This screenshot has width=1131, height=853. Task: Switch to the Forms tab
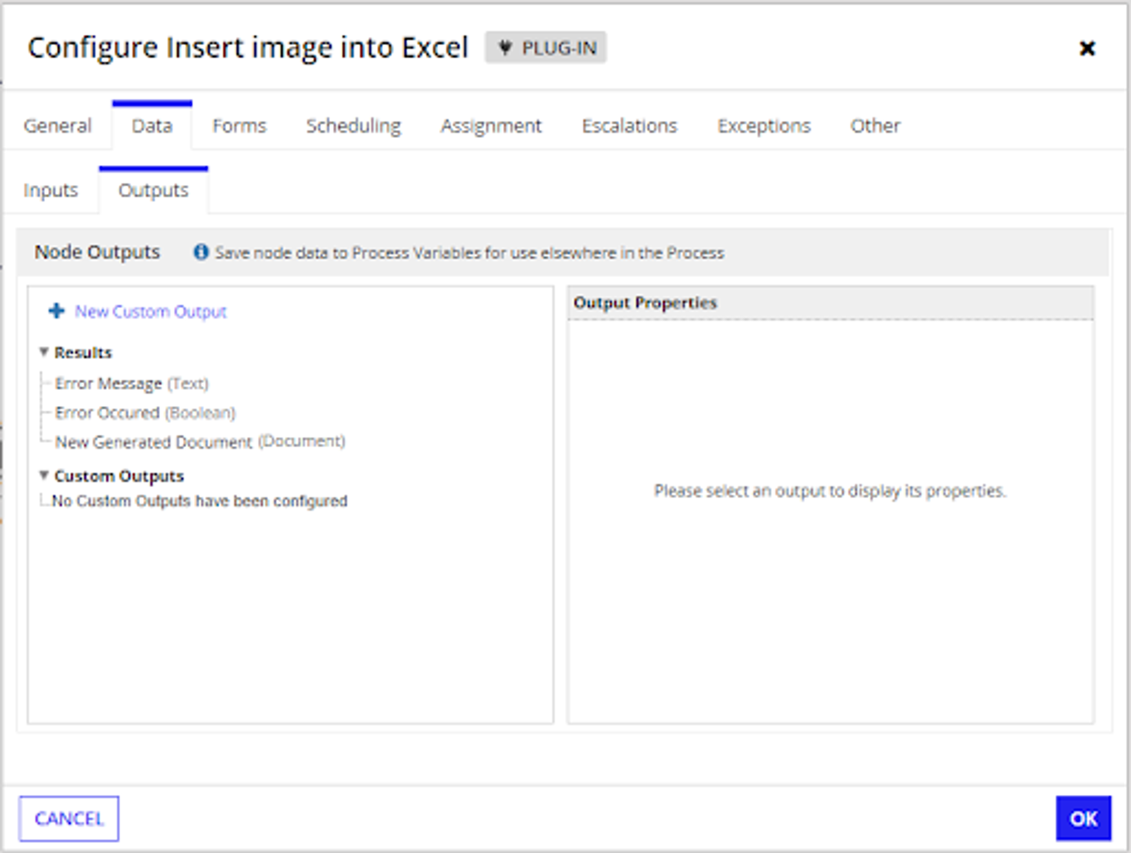pyautogui.click(x=239, y=125)
